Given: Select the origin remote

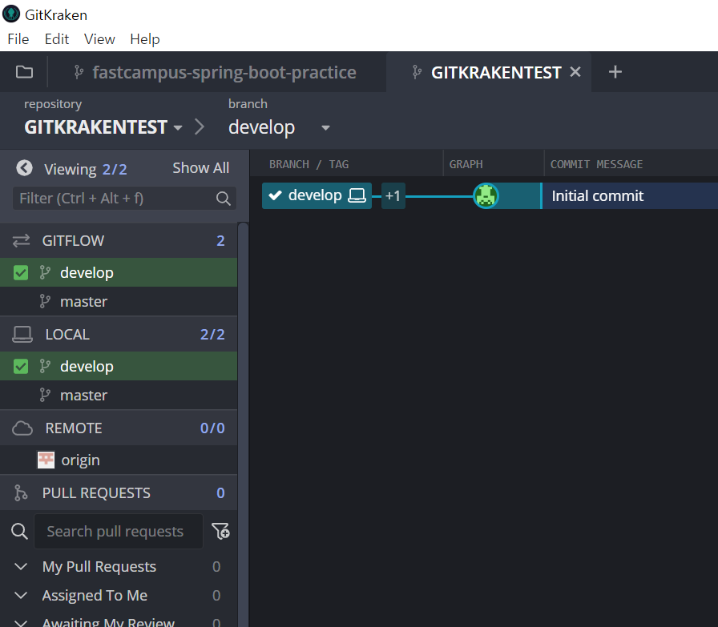Looking at the screenshot, I should click(x=119, y=460).
